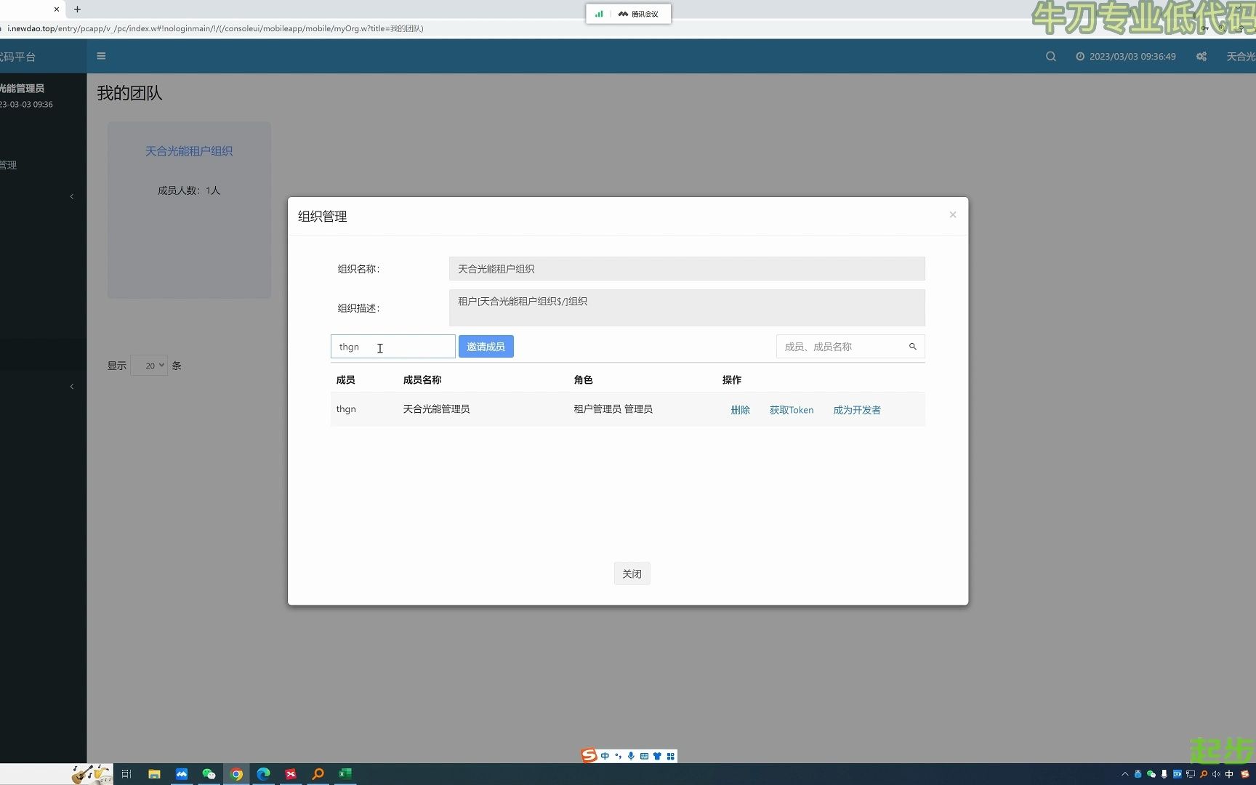Screen dimensions: 1256x785
Task: Open the 天合光能租户组织 team card
Action: pos(189,210)
